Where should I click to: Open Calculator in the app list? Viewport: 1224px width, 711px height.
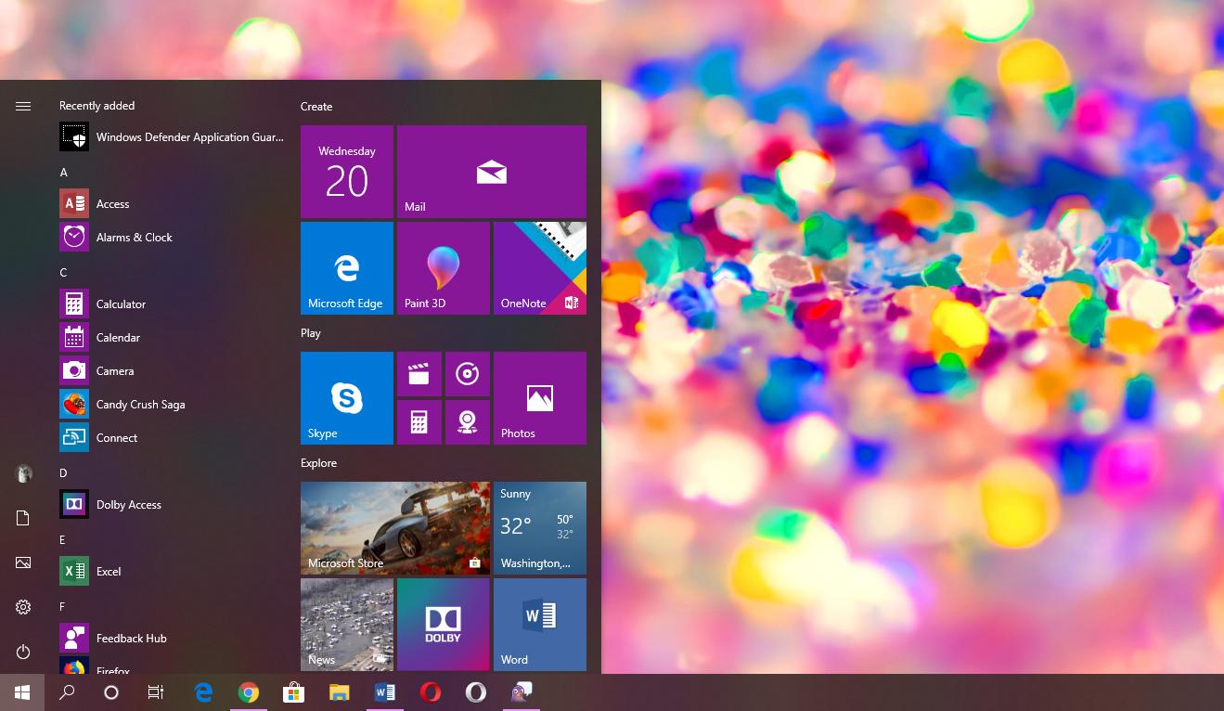point(172,304)
